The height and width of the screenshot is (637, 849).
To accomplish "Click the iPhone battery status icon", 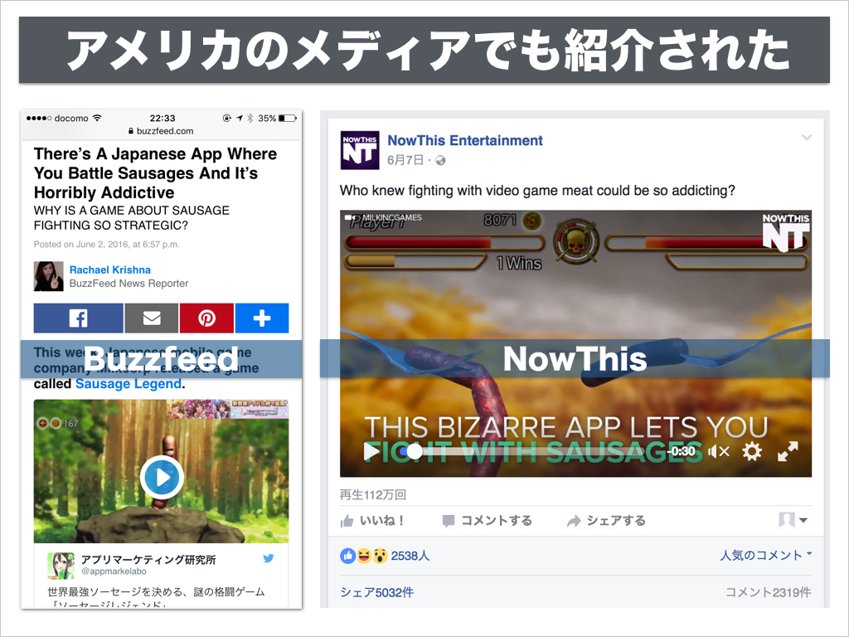I will coord(288,118).
